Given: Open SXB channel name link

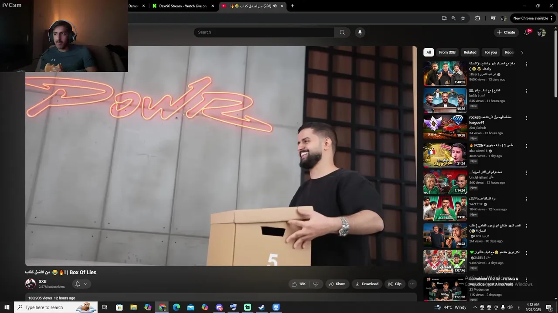Looking at the screenshot, I should [x=42, y=281].
